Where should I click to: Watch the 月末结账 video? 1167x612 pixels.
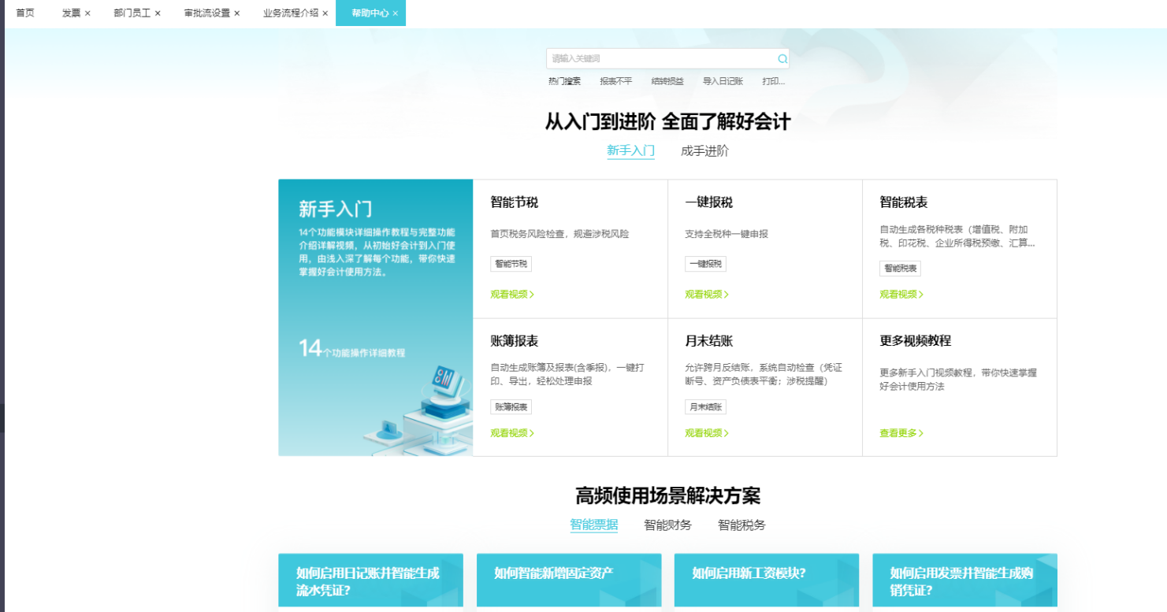[x=706, y=433]
